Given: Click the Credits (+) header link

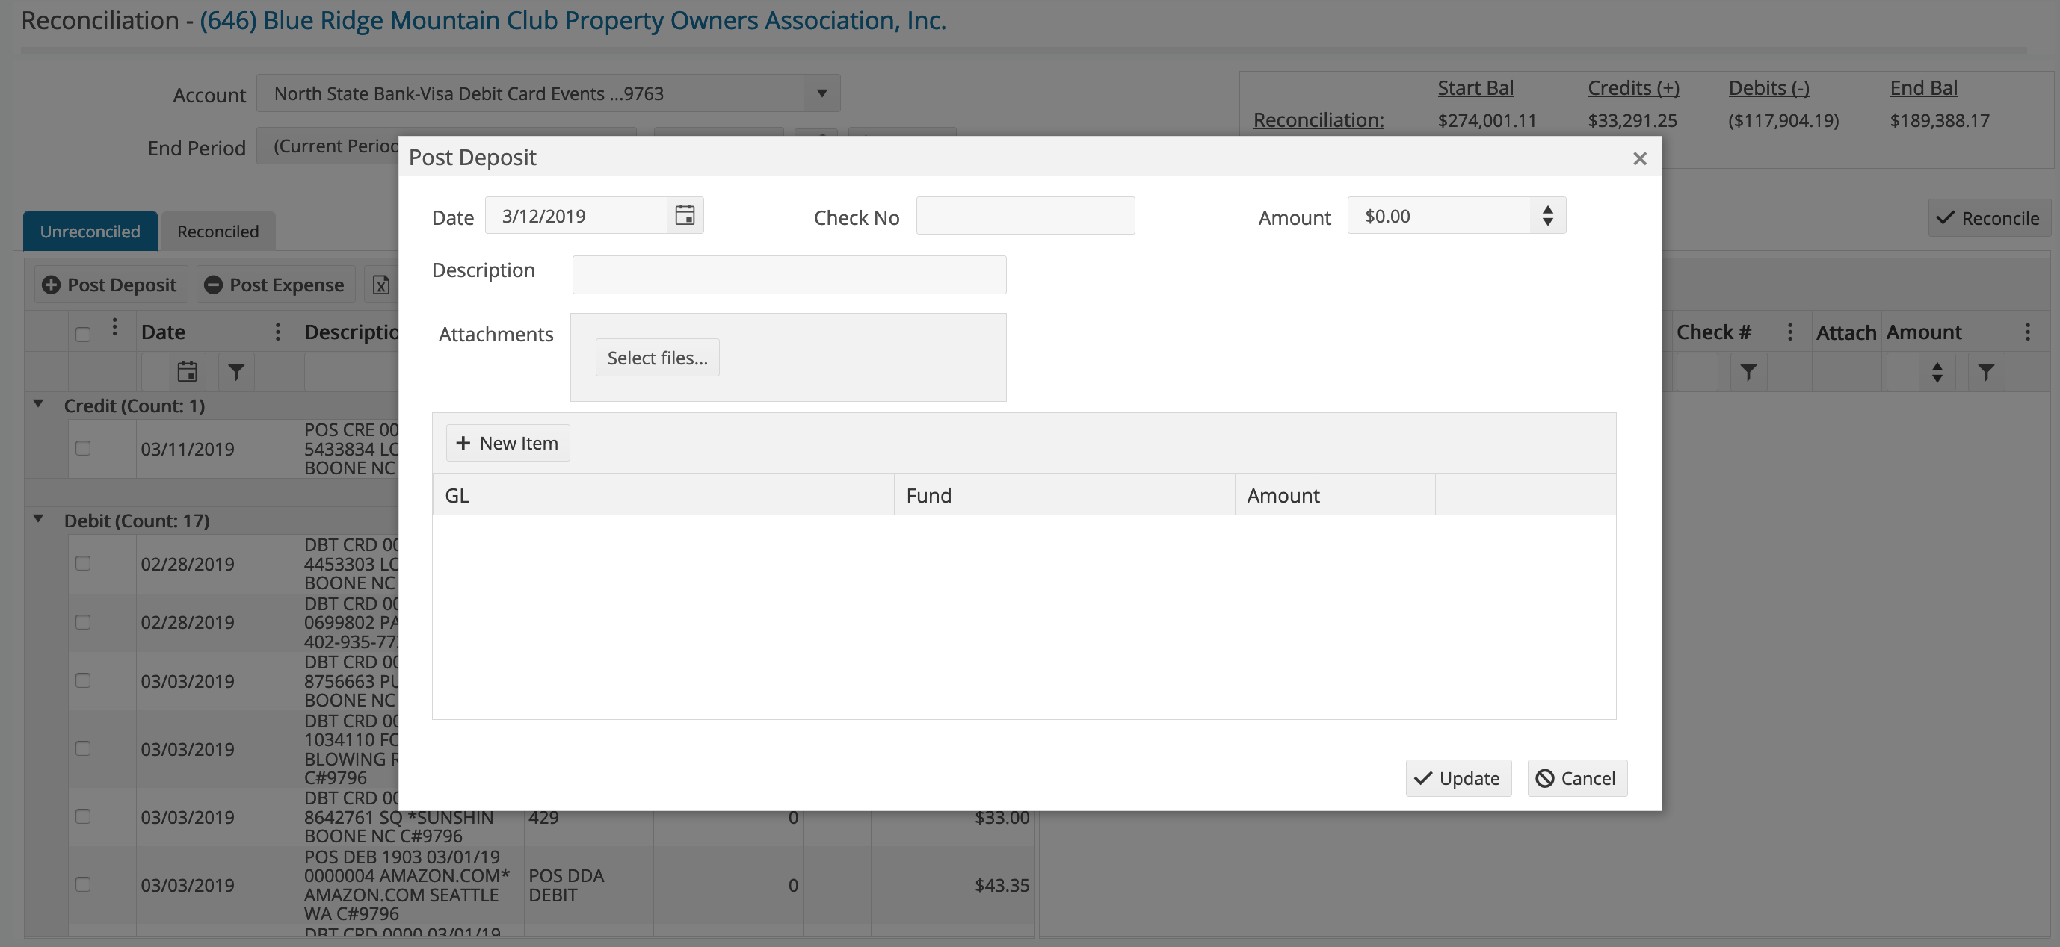Looking at the screenshot, I should [x=1633, y=88].
